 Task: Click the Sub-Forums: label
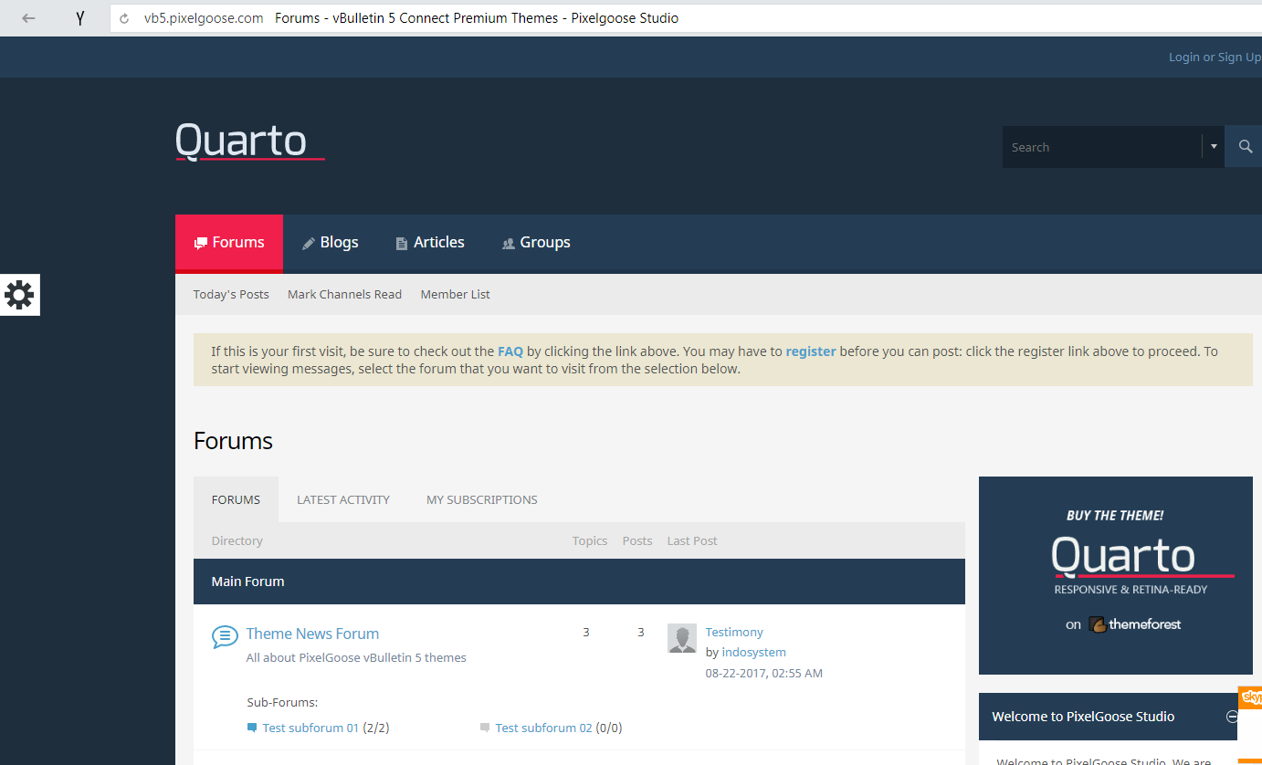282,702
